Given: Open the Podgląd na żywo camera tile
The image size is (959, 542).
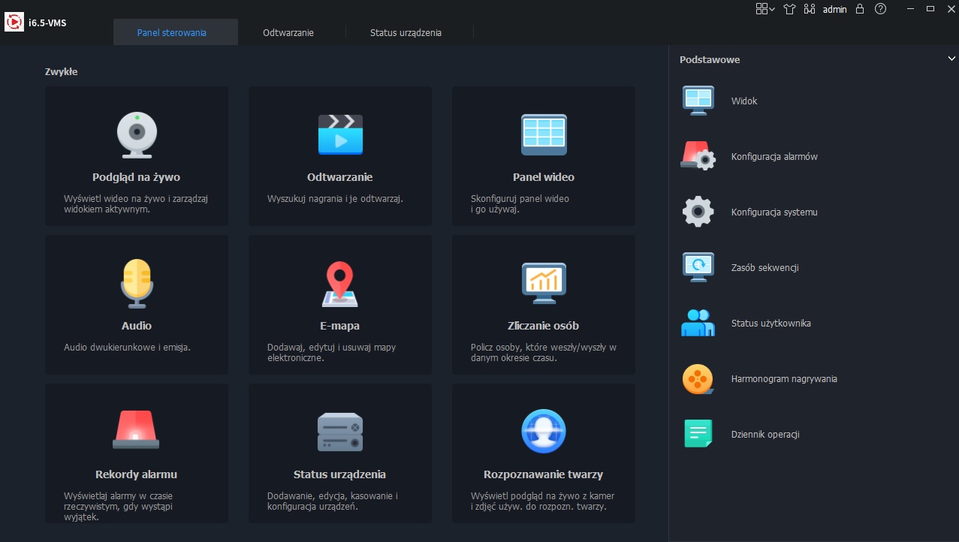Looking at the screenshot, I should (x=136, y=156).
